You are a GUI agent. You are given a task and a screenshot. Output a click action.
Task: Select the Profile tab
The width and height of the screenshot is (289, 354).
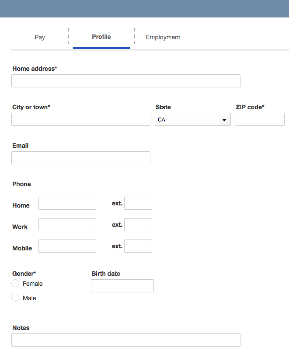[x=101, y=37]
